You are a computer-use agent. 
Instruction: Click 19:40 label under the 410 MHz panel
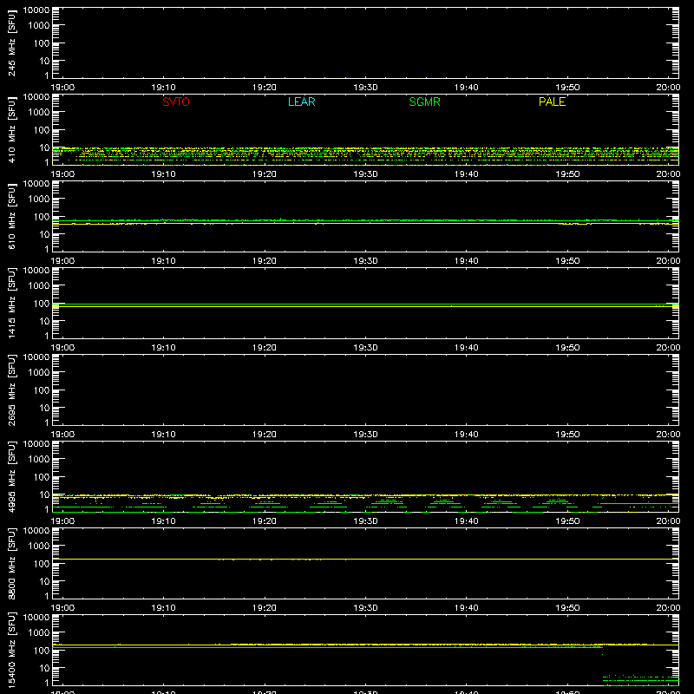coord(467,174)
